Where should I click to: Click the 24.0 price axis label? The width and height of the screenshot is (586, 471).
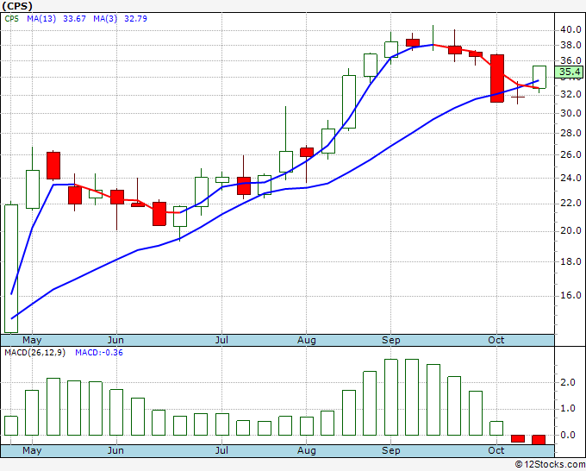click(x=570, y=178)
